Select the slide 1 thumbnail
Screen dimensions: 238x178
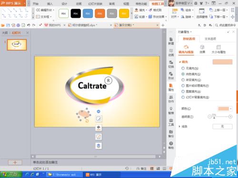click(x=17, y=45)
